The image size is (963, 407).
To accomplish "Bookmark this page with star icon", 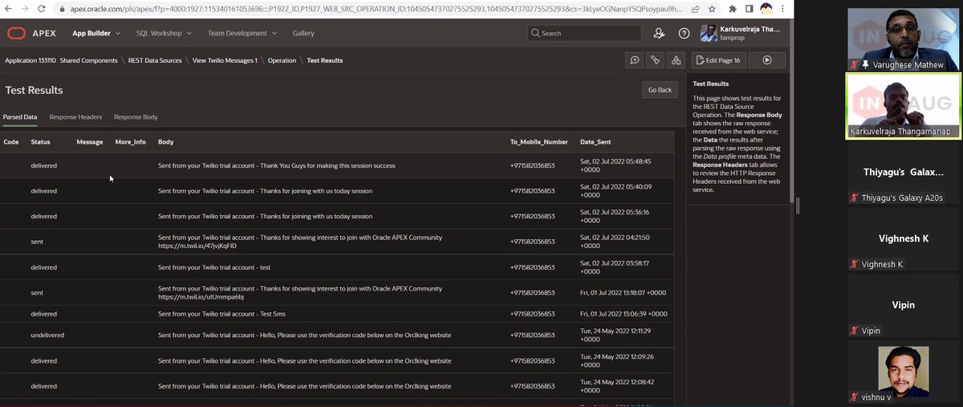I will [x=711, y=10].
